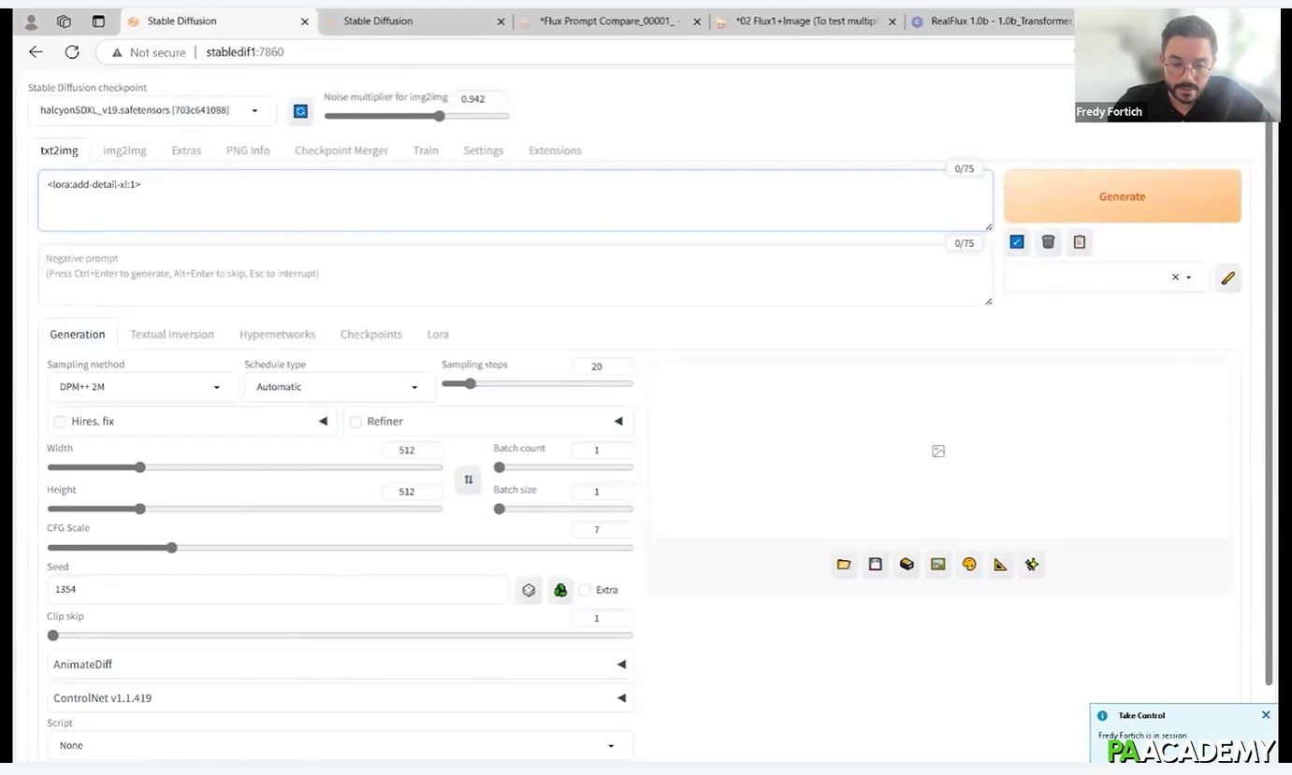Click the Clip skip slider
This screenshot has height=775, width=1292.
[340, 636]
